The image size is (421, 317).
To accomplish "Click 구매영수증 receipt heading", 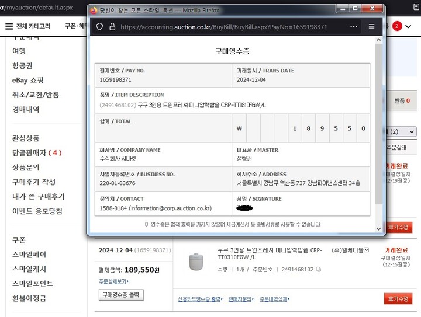I will coord(232,51).
